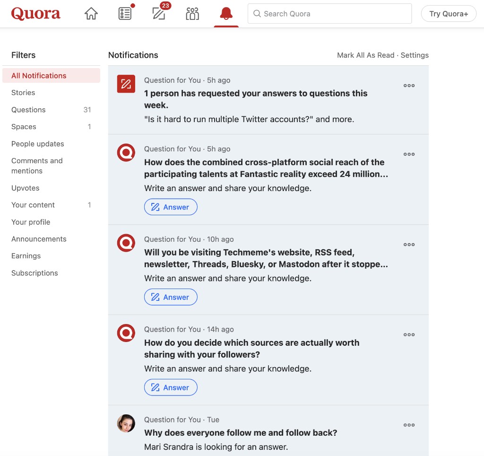
Task: Click the Questions count 31
Action: tap(87, 110)
